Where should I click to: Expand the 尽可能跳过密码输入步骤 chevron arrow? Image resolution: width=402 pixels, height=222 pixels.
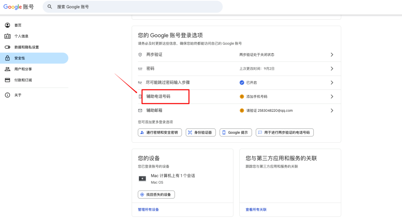tap(332, 83)
